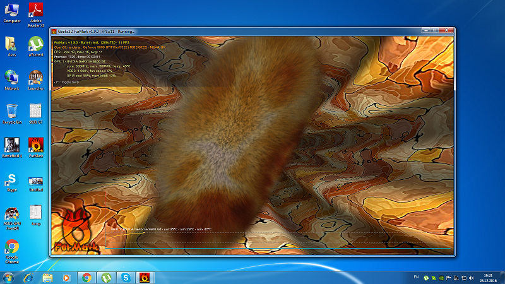Click the FurMark flame logo in render

[x=75, y=230]
